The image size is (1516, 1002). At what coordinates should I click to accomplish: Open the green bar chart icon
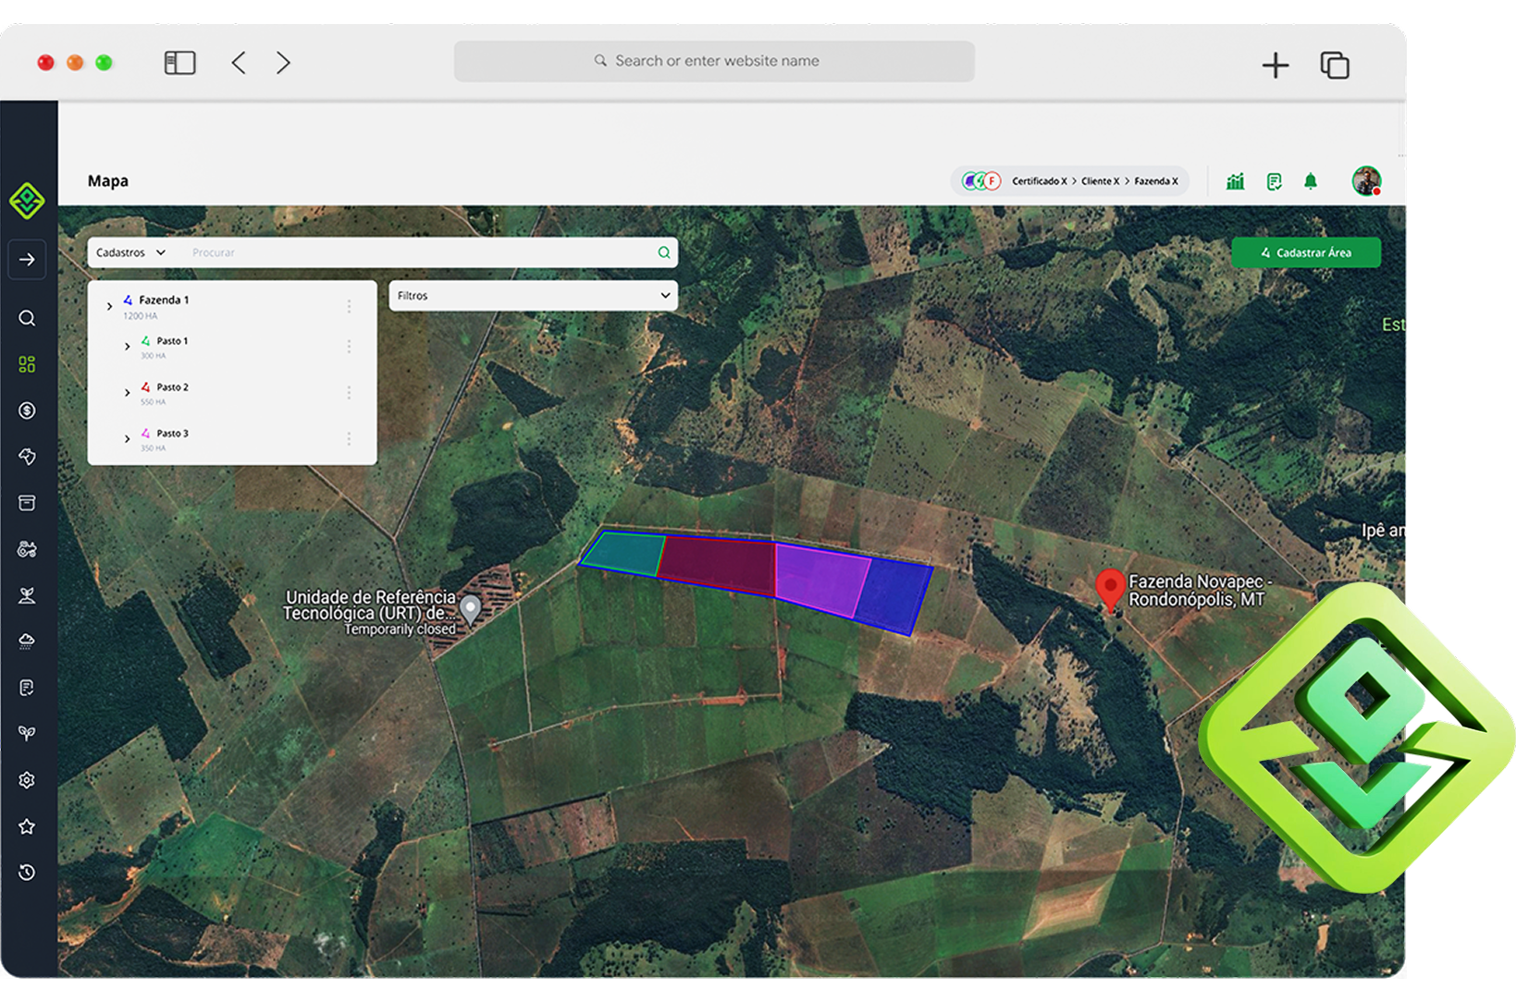pyautogui.click(x=1235, y=181)
